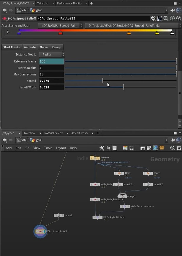Expand the MOPS::MOPs_Spread_Fall asset name dropdown
This screenshot has height=256, width=182.
click(x=61, y=26)
